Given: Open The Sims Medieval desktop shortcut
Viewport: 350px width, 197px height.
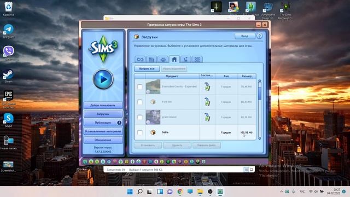Looking at the screenshot, I should 285,10.
